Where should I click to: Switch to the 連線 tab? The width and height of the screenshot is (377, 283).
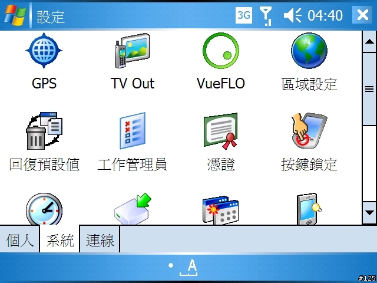point(100,240)
